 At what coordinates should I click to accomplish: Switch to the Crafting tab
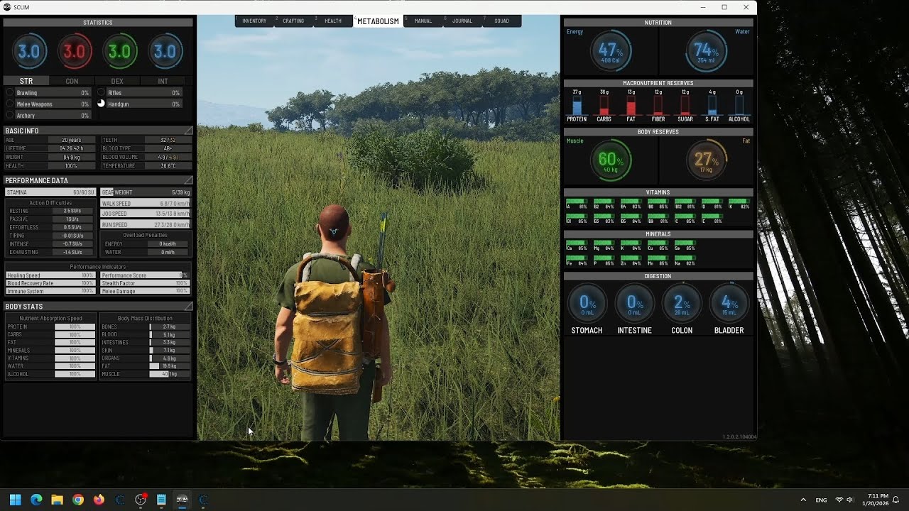pyautogui.click(x=293, y=21)
